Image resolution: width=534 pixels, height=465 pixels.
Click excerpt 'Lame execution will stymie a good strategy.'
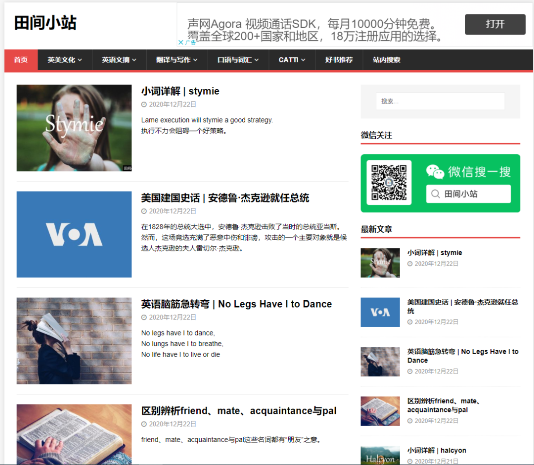[x=207, y=120]
